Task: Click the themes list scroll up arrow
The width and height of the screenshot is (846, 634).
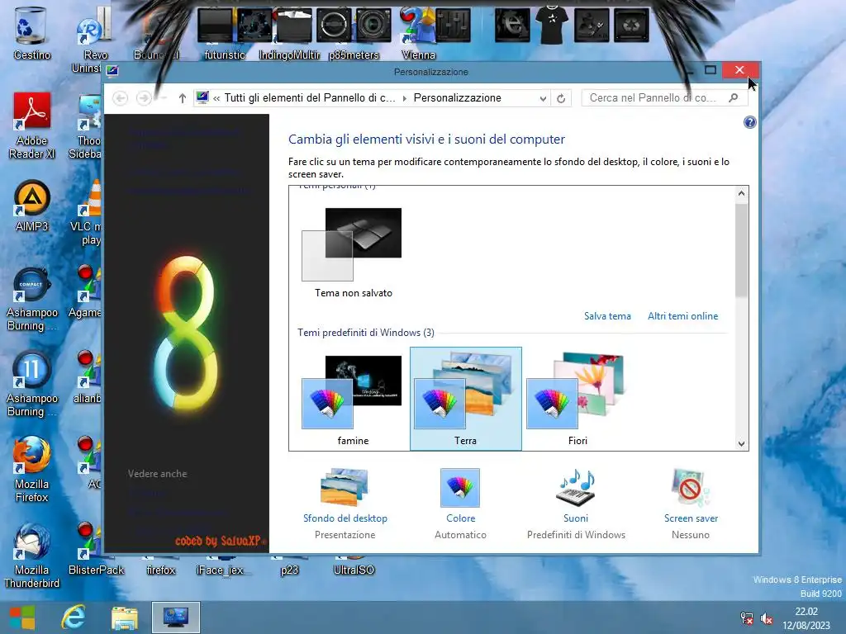Action: pos(741,193)
